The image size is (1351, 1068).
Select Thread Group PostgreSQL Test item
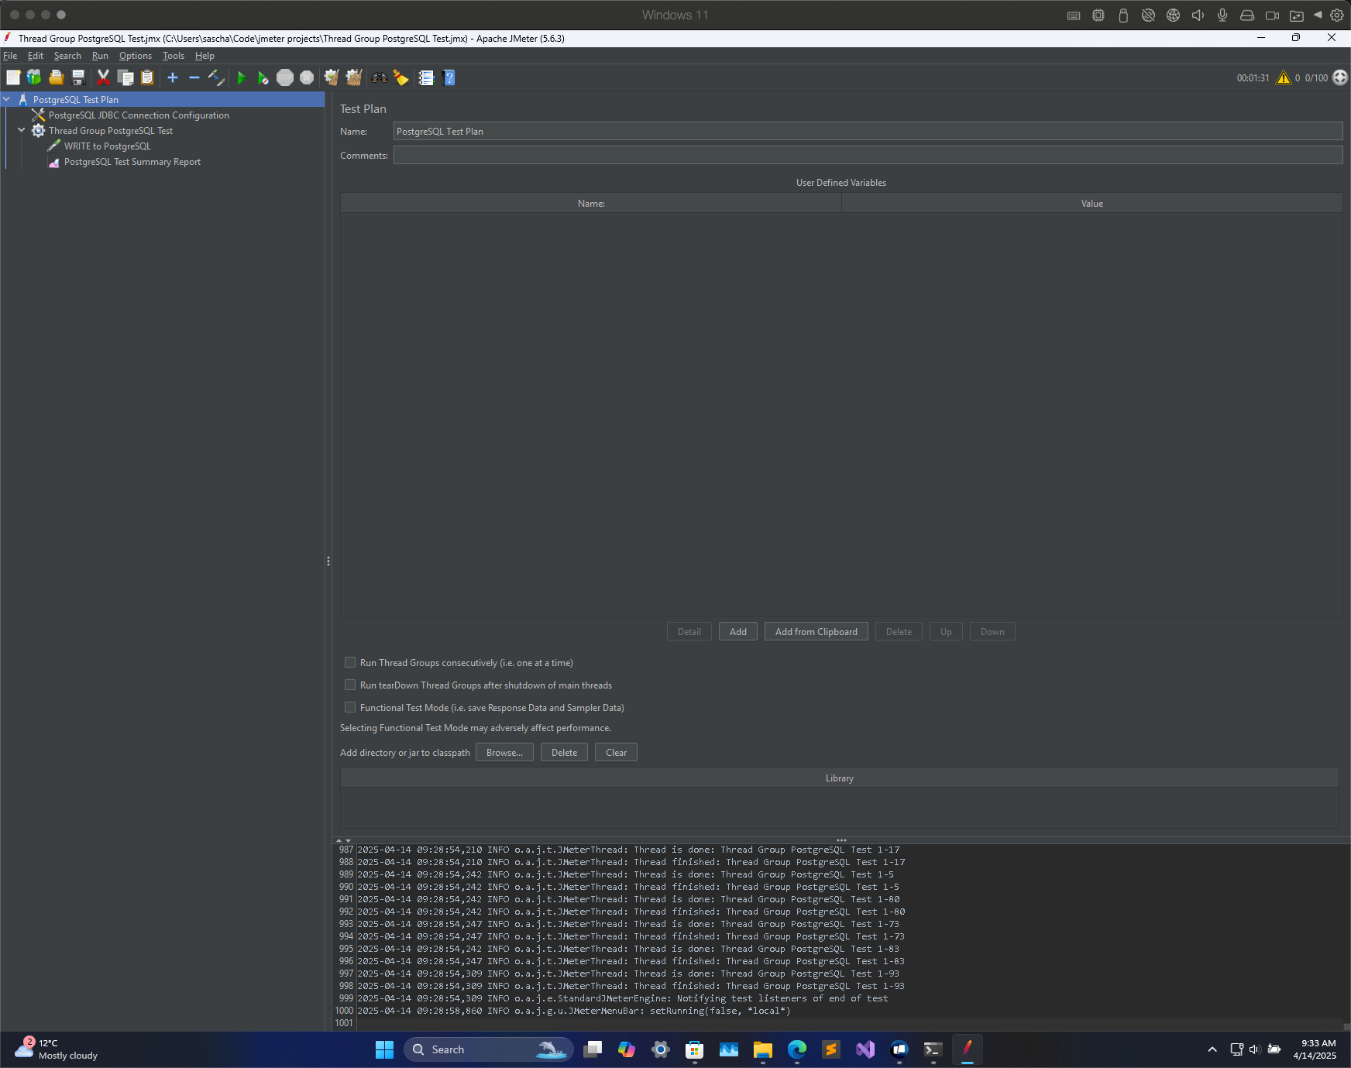[x=111, y=130]
